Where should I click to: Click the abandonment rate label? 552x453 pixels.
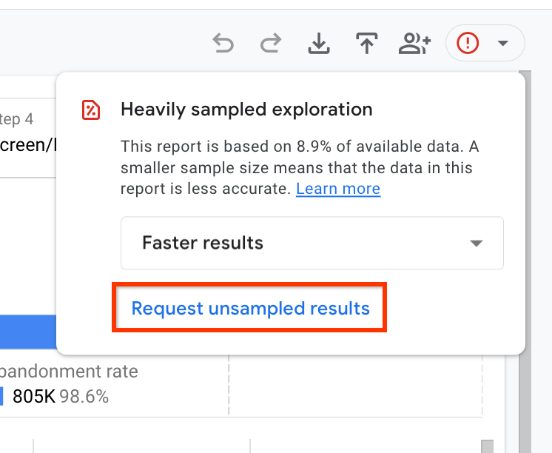(x=69, y=372)
